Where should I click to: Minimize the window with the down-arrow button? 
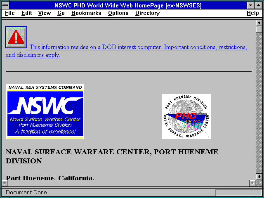pos(250,5)
